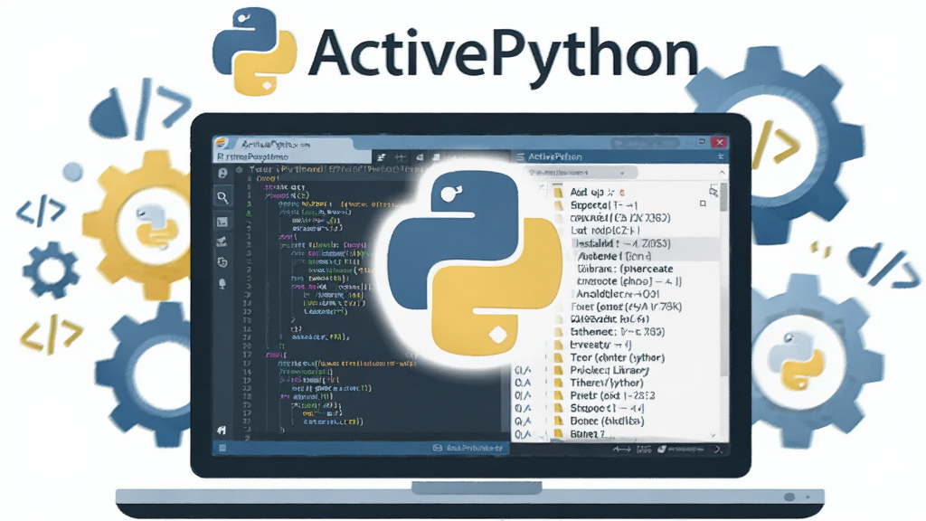Collapse the panel using the up chevron
The width and height of the screenshot is (926, 521).
click(x=722, y=173)
